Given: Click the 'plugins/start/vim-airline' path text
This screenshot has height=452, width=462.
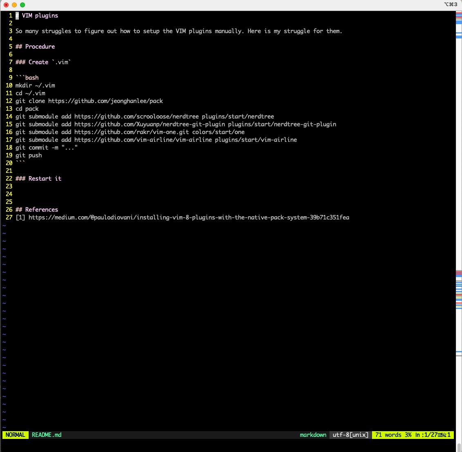Looking at the screenshot, I should tap(256, 140).
